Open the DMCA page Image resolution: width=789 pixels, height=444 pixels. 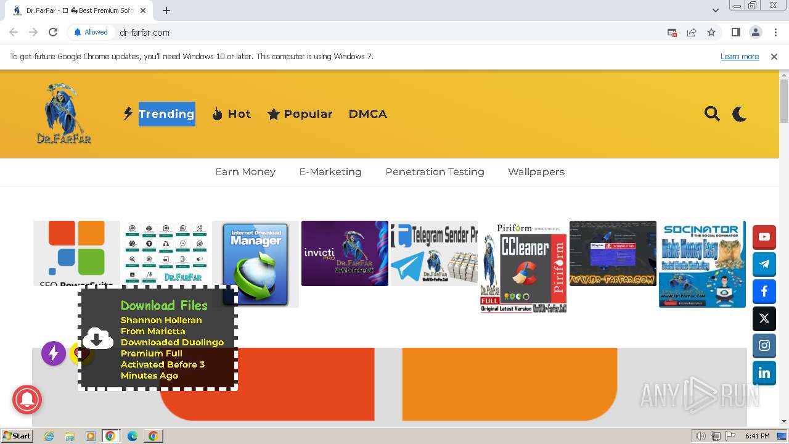click(x=368, y=113)
